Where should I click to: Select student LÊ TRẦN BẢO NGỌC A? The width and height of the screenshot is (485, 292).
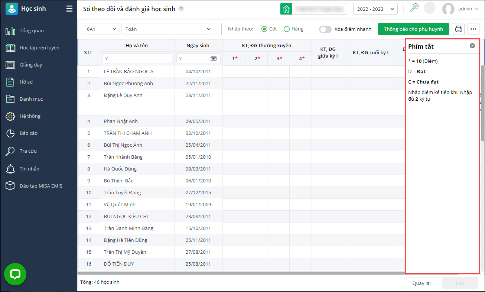click(128, 72)
